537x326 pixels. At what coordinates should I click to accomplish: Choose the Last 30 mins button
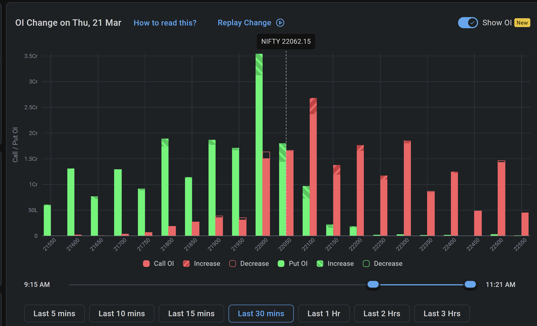tap(261, 313)
